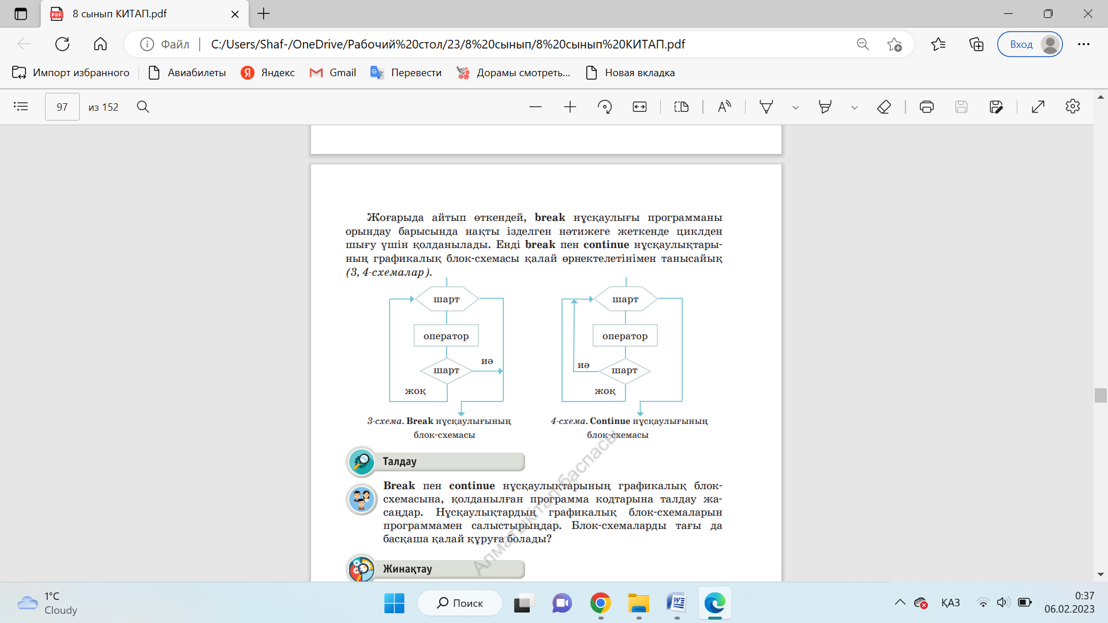This screenshot has width=1108, height=623.
Task: Activate the Read aloud icon
Action: pyautogui.click(x=724, y=107)
